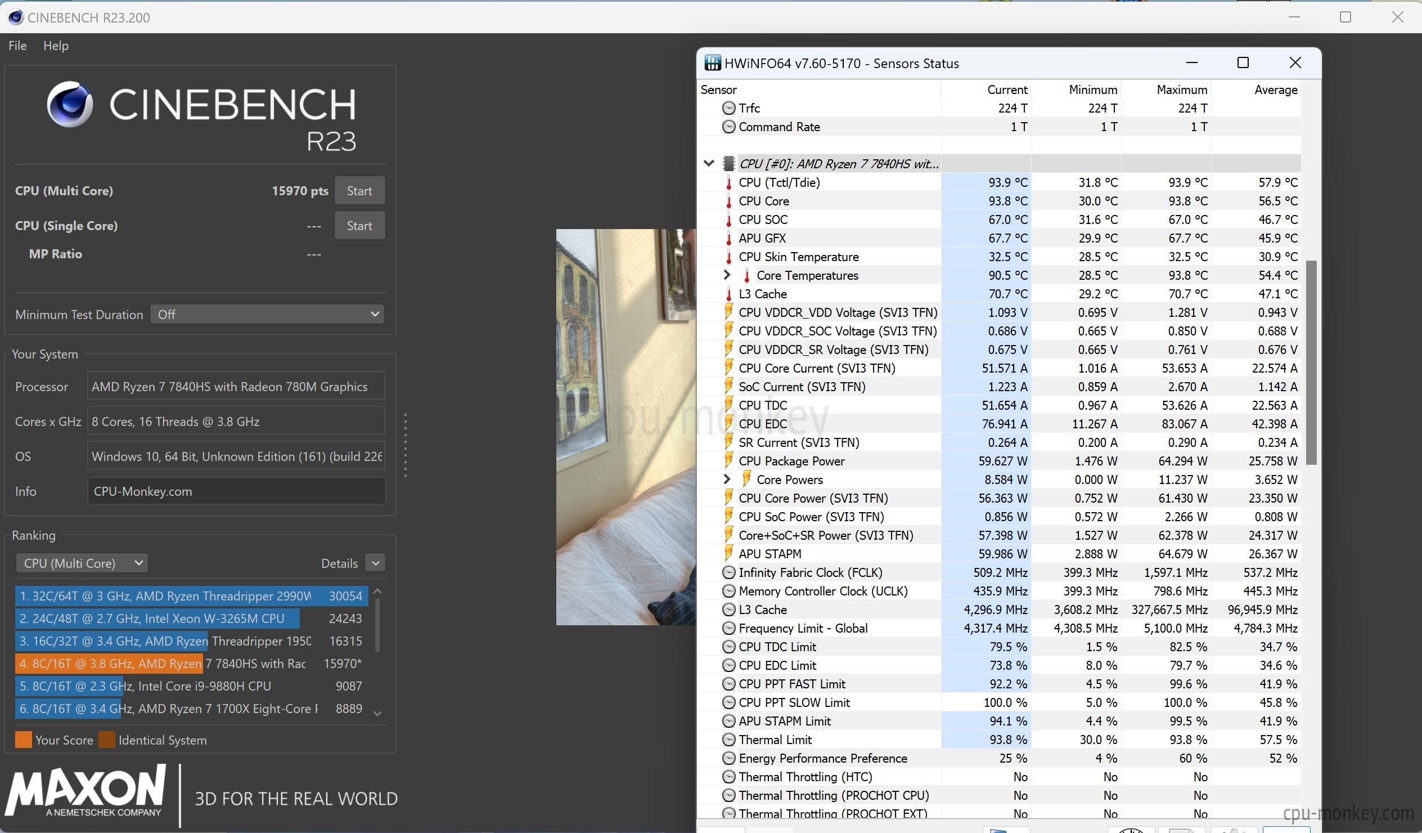Click the CPU EDC Limit sensor row

pyautogui.click(x=1000, y=665)
